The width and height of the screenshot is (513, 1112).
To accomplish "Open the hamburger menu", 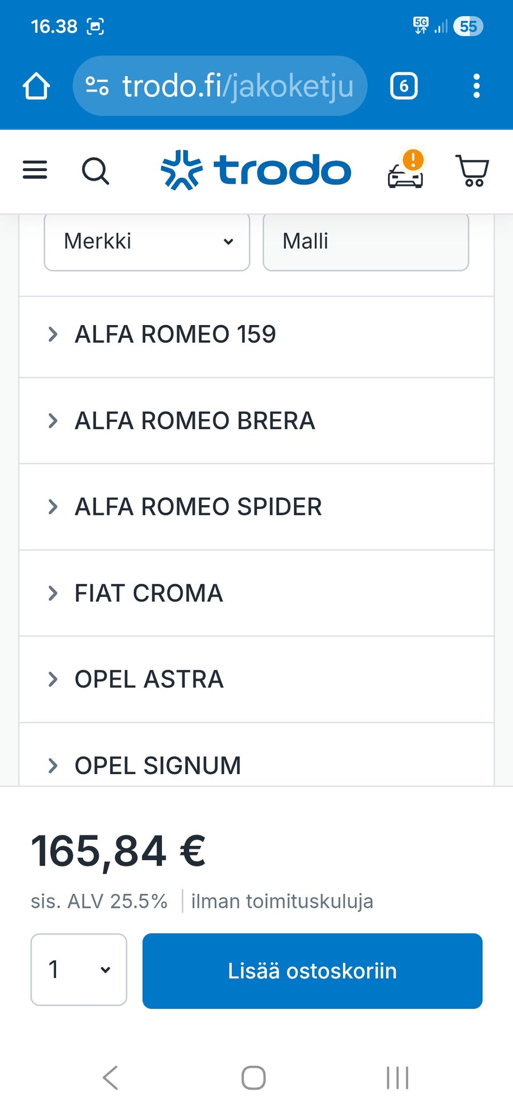I will (x=35, y=170).
